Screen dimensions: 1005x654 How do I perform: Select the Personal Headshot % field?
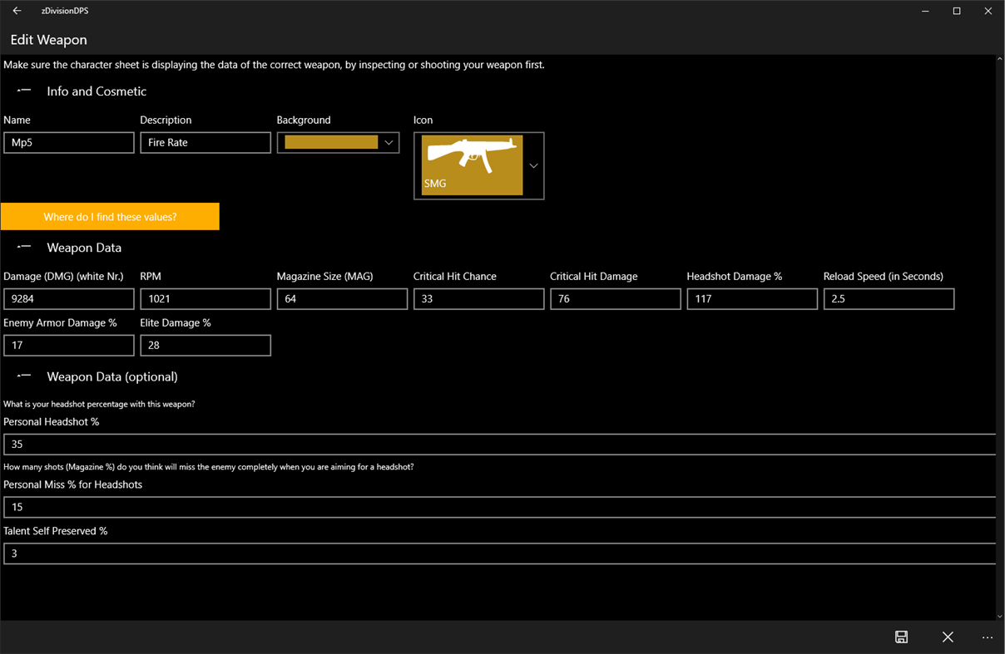click(499, 444)
